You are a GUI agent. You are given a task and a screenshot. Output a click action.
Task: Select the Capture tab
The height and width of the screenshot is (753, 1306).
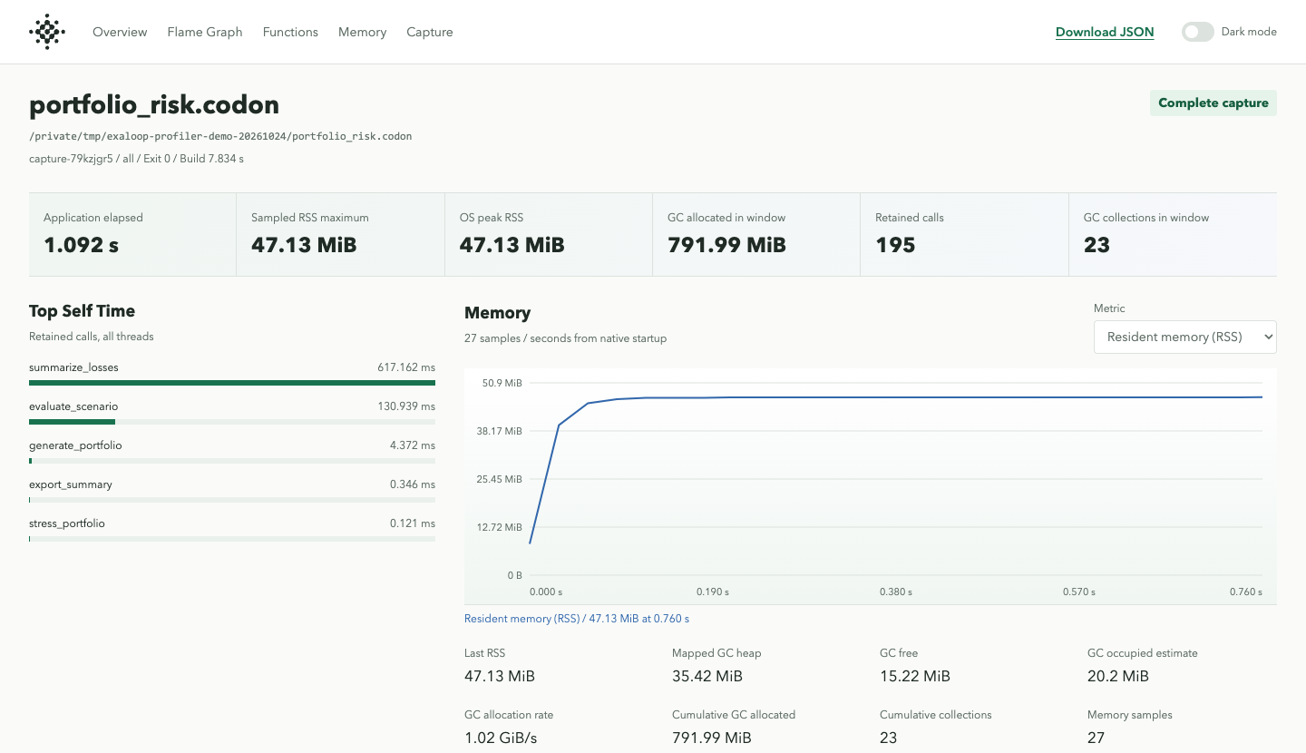(x=430, y=32)
